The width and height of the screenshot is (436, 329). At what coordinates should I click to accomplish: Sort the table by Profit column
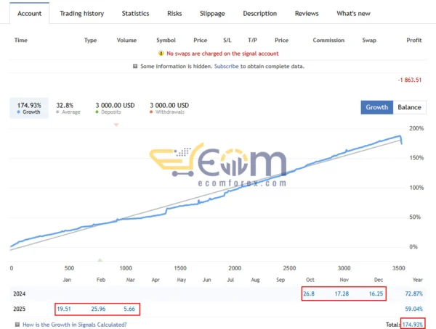(x=413, y=40)
